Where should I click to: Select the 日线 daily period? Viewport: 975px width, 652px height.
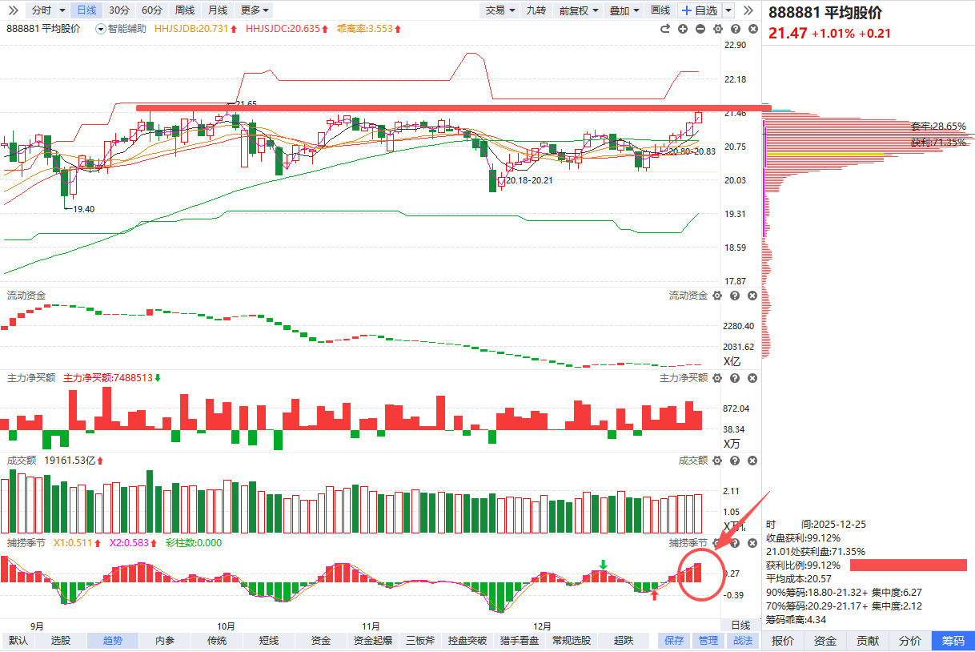pos(86,10)
